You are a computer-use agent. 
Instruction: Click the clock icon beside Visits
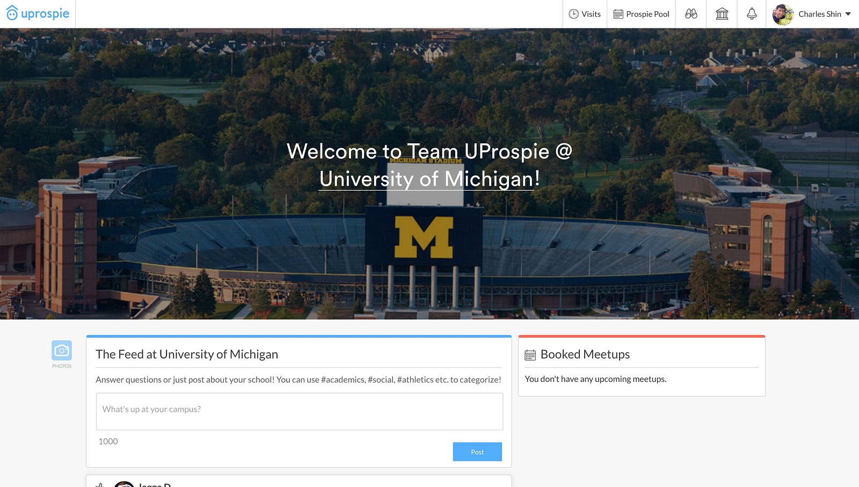tap(573, 14)
